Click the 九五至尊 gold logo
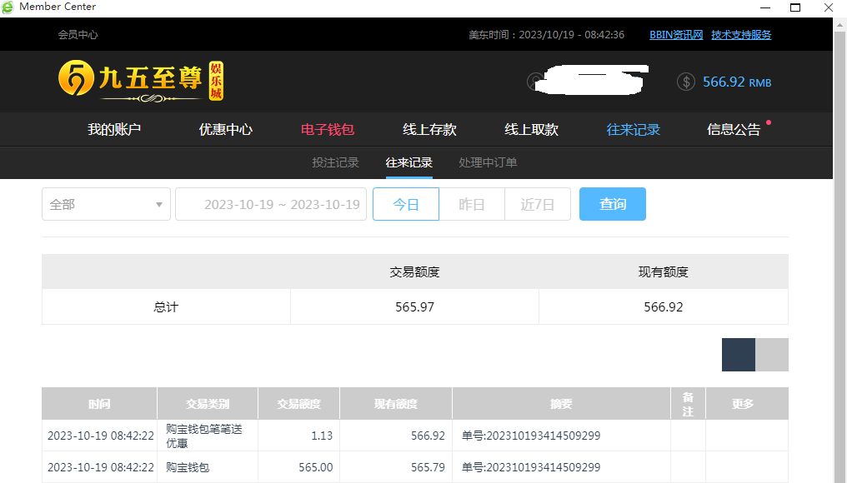Viewport: 847px width, 483px height. pyautogui.click(x=140, y=81)
